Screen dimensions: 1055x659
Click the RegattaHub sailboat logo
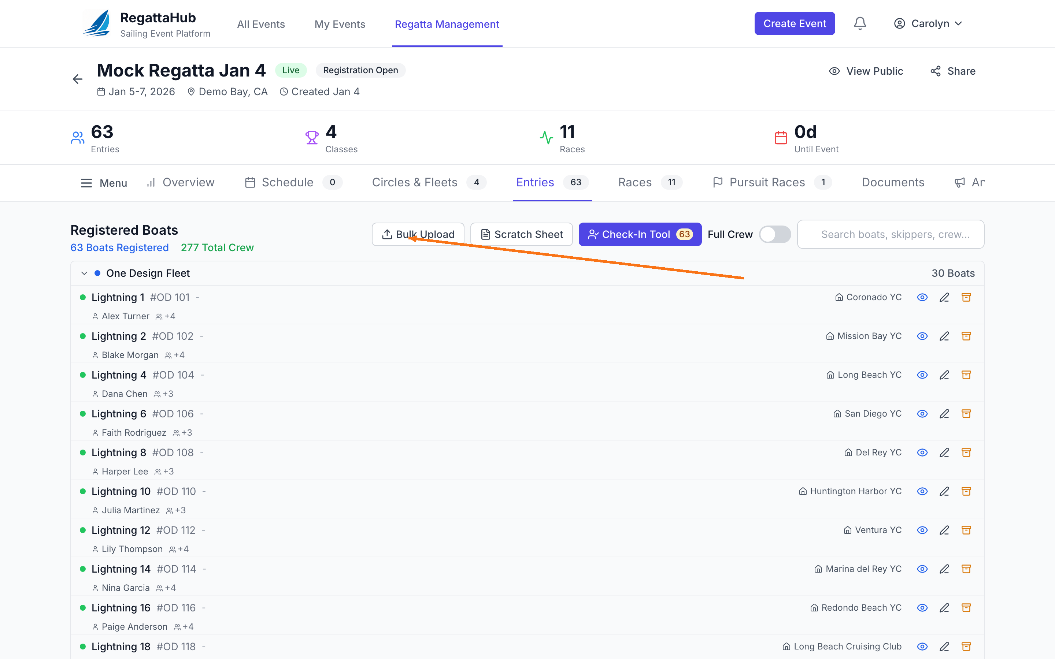point(97,23)
